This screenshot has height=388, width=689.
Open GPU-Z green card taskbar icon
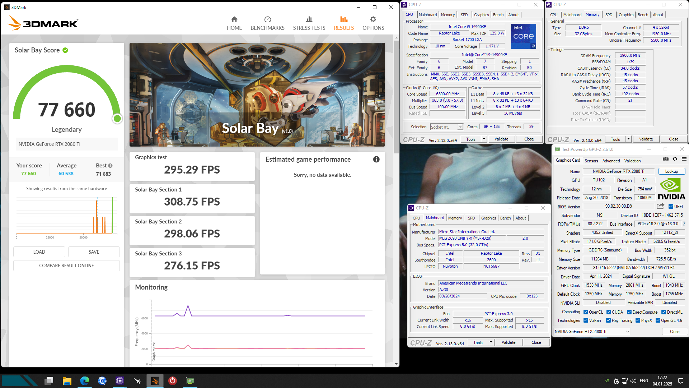(x=190, y=380)
